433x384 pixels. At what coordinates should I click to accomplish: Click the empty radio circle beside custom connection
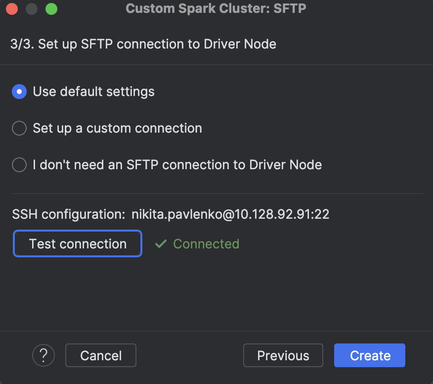click(x=18, y=128)
